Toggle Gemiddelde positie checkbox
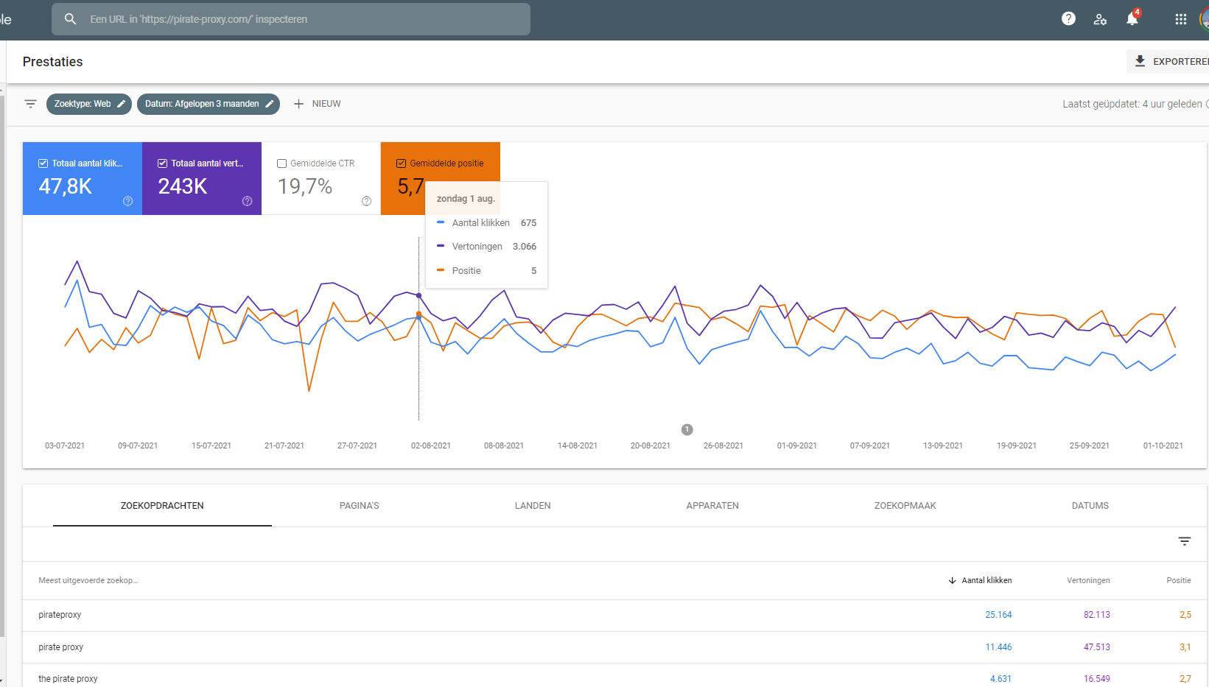The height and width of the screenshot is (687, 1209). (x=402, y=163)
